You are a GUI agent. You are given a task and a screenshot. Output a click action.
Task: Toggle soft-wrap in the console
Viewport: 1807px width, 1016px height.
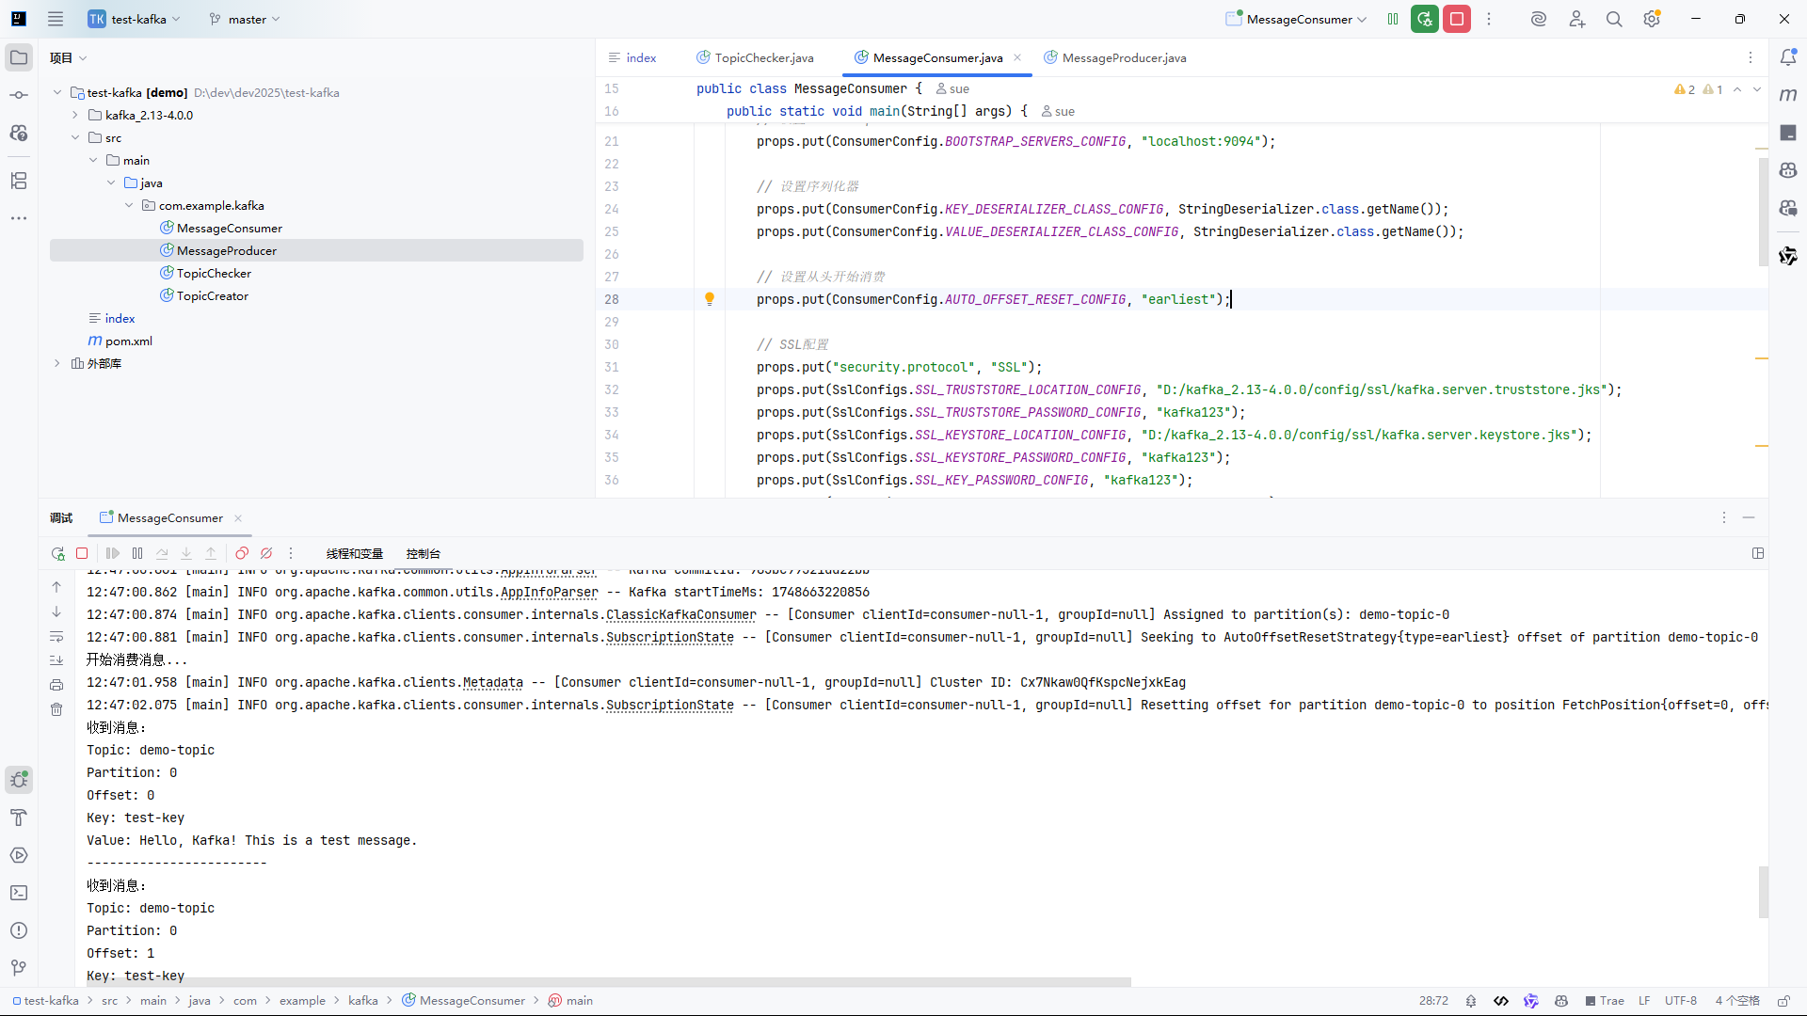click(56, 637)
